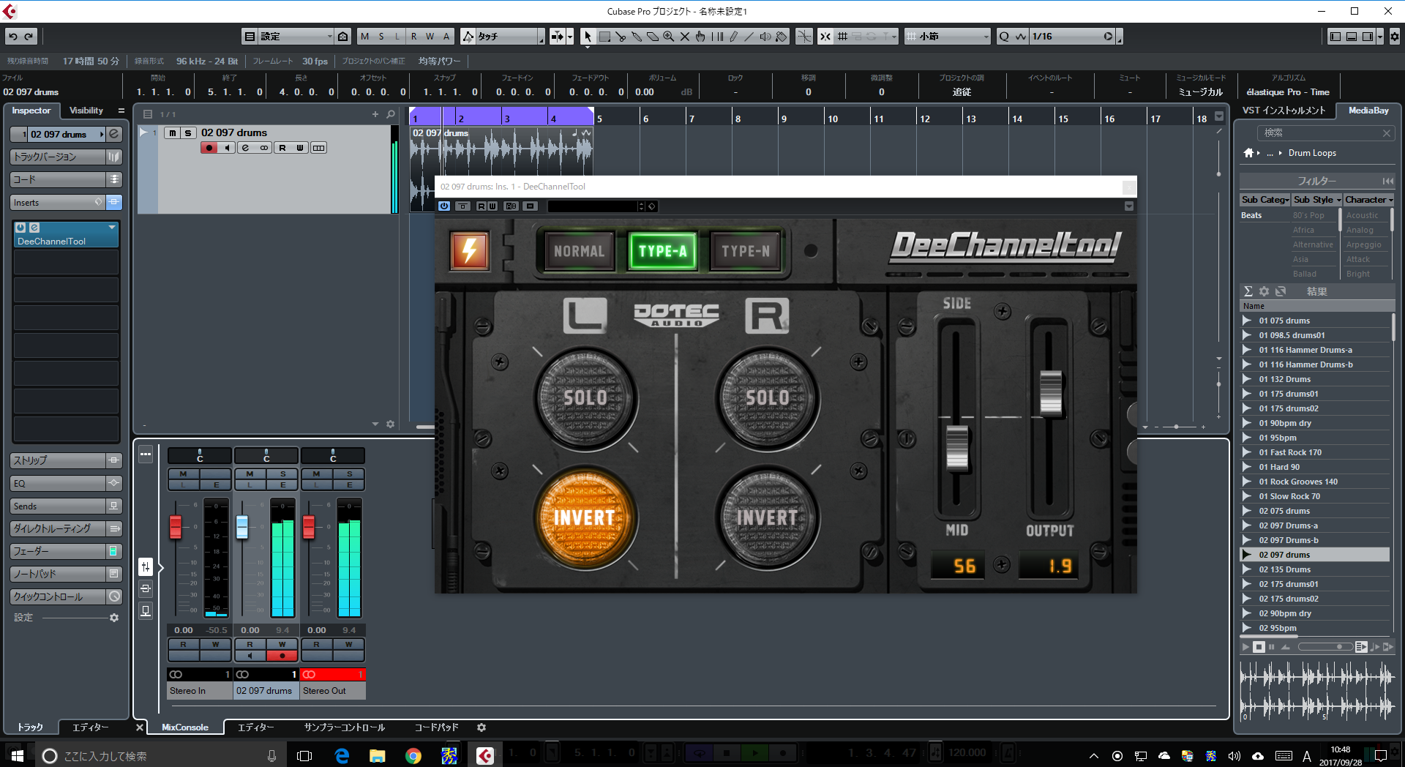Expand the EQ section in Inspector
This screenshot has width=1405, height=767.
[x=58, y=483]
